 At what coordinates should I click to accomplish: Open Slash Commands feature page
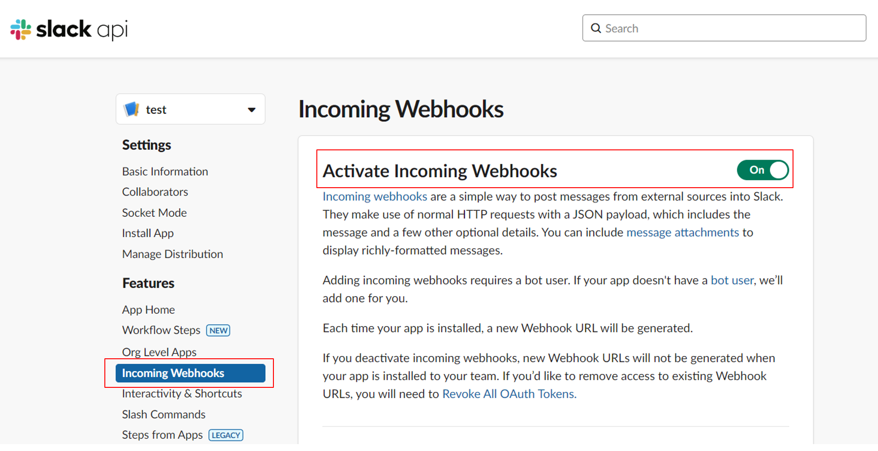pyautogui.click(x=163, y=415)
